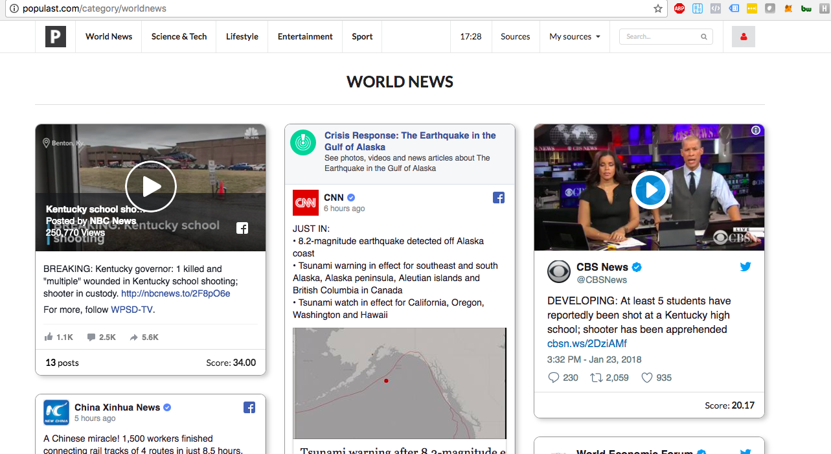The width and height of the screenshot is (831, 454).
Task: Click the 17:28 time item
Action: 471,37
